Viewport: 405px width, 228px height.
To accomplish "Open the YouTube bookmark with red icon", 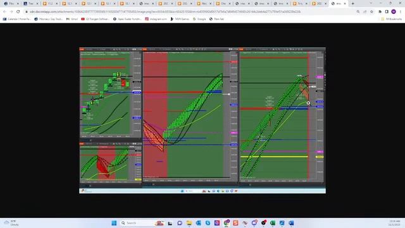I will pos(95,19).
